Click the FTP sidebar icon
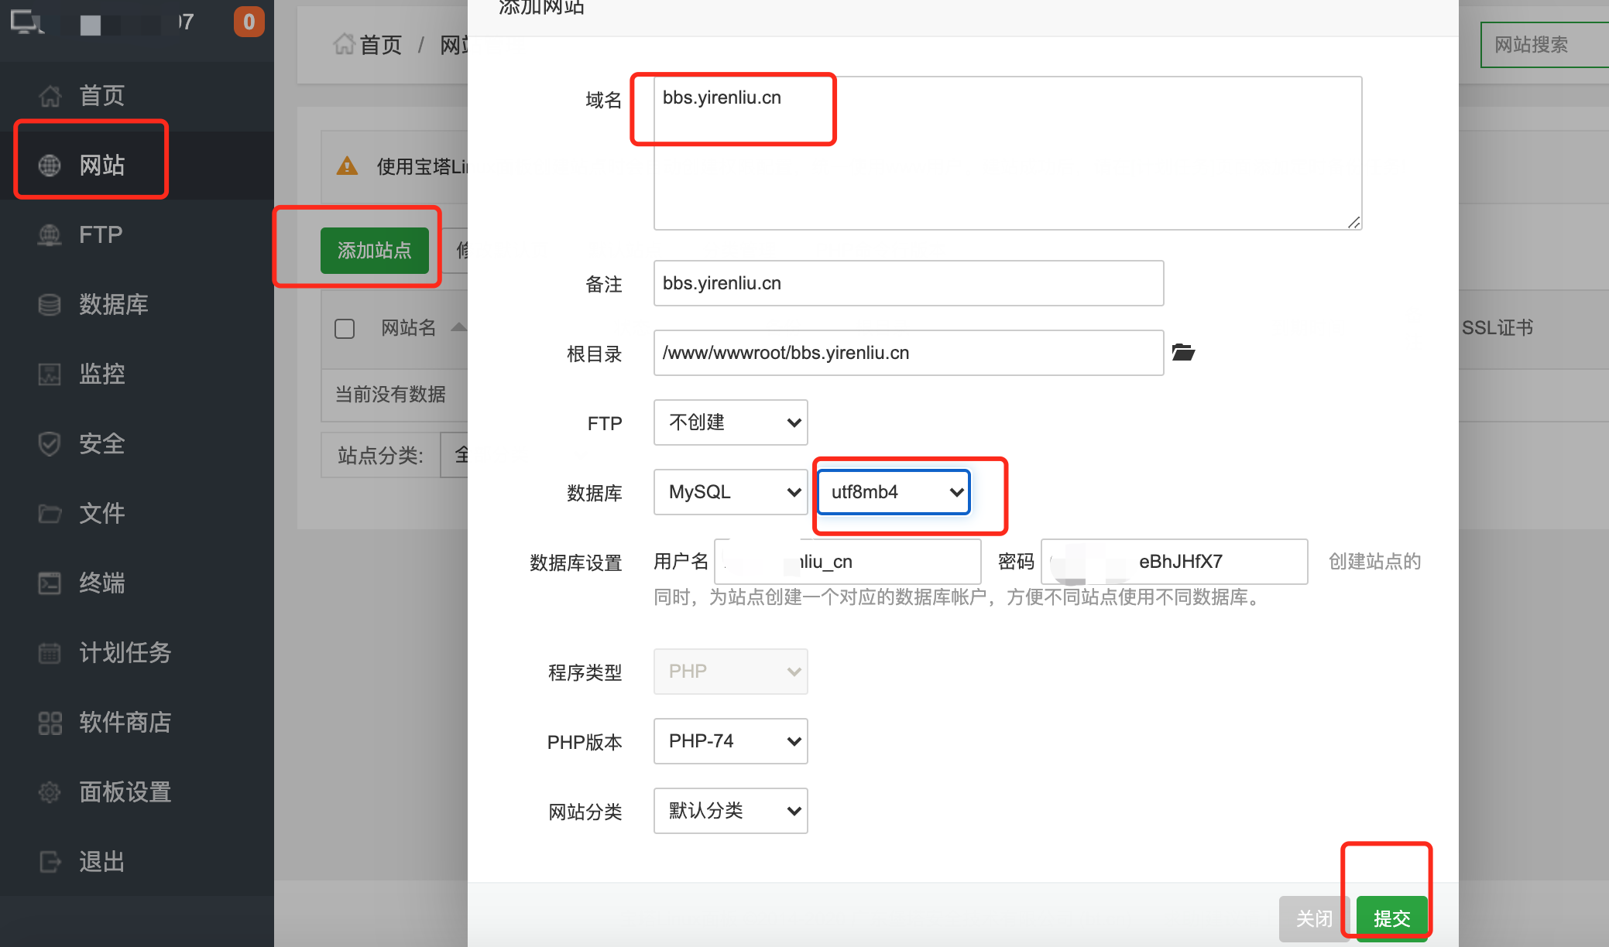 tap(50, 234)
